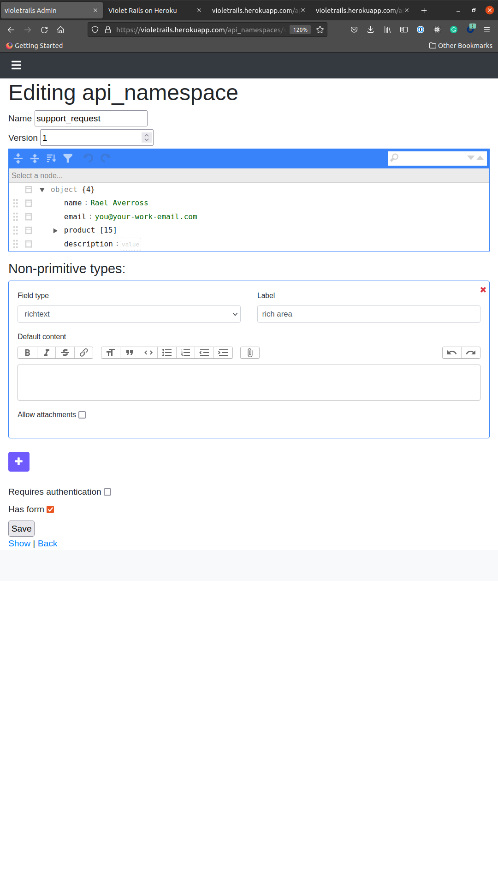This screenshot has height=886, width=498.
Task: Insert a block quote
Action: coord(130,353)
